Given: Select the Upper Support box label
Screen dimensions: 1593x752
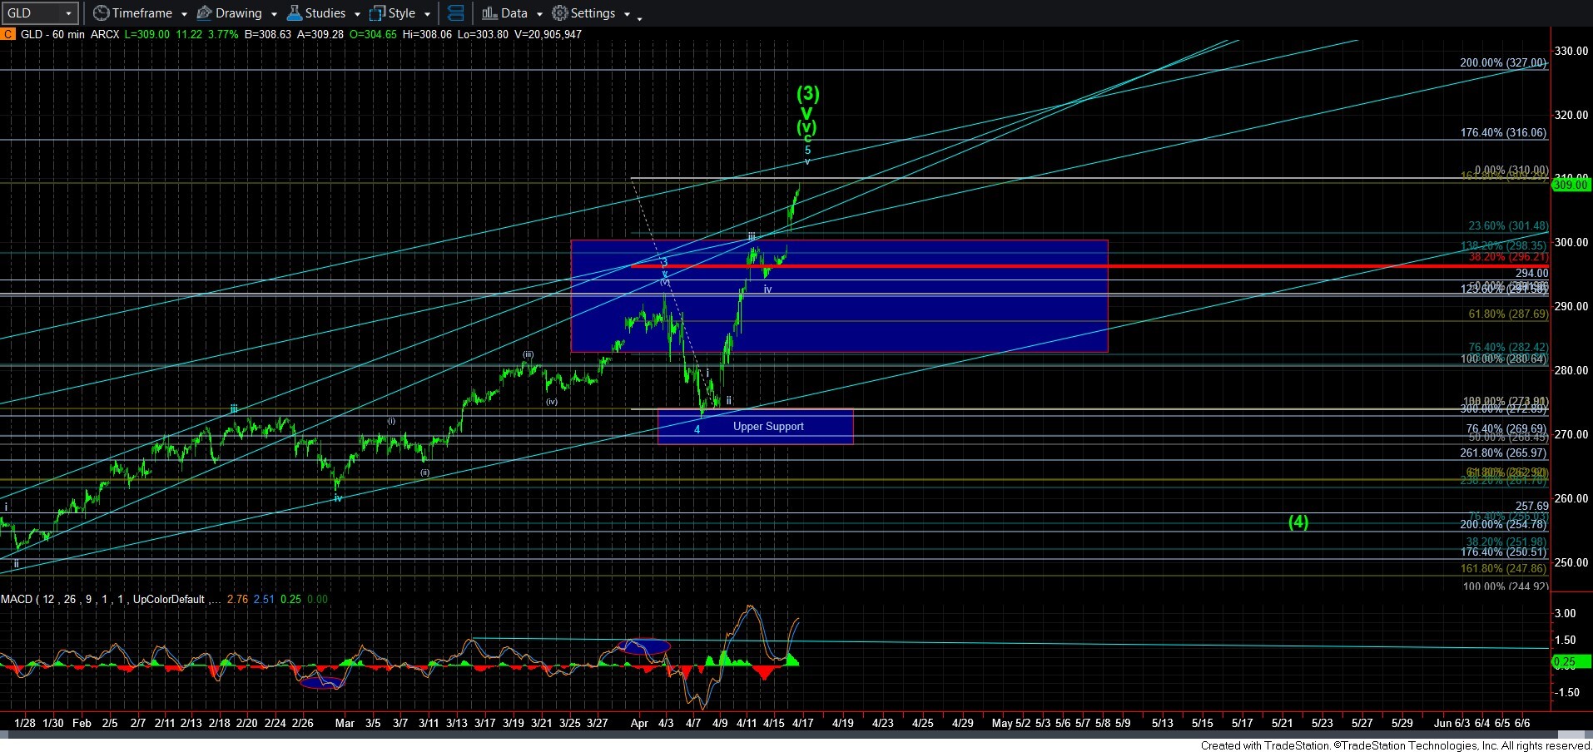Looking at the screenshot, I should 768,426.
